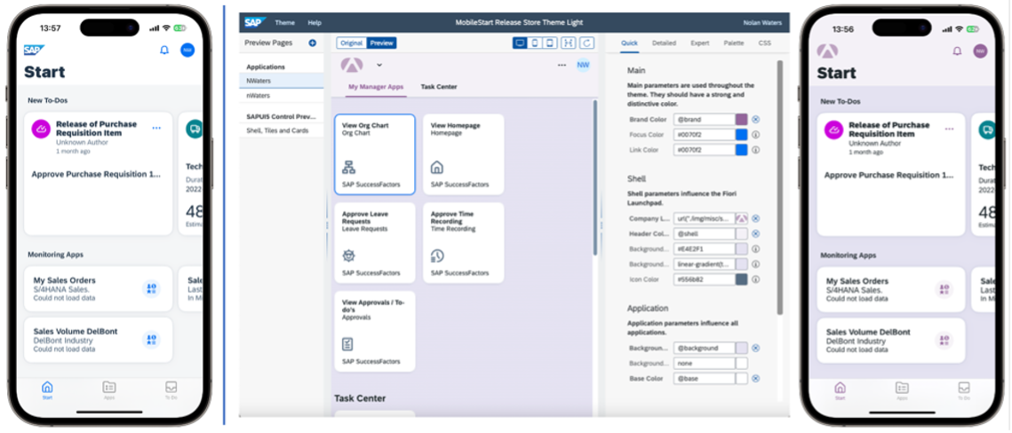Reset the Company Logo parameter

(x=756, y=218)
